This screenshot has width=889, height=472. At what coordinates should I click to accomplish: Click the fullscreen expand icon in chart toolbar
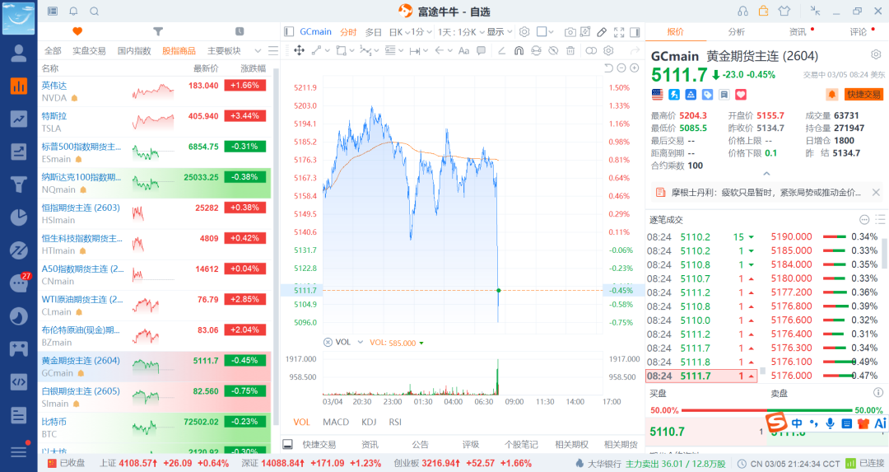(618, 32)
